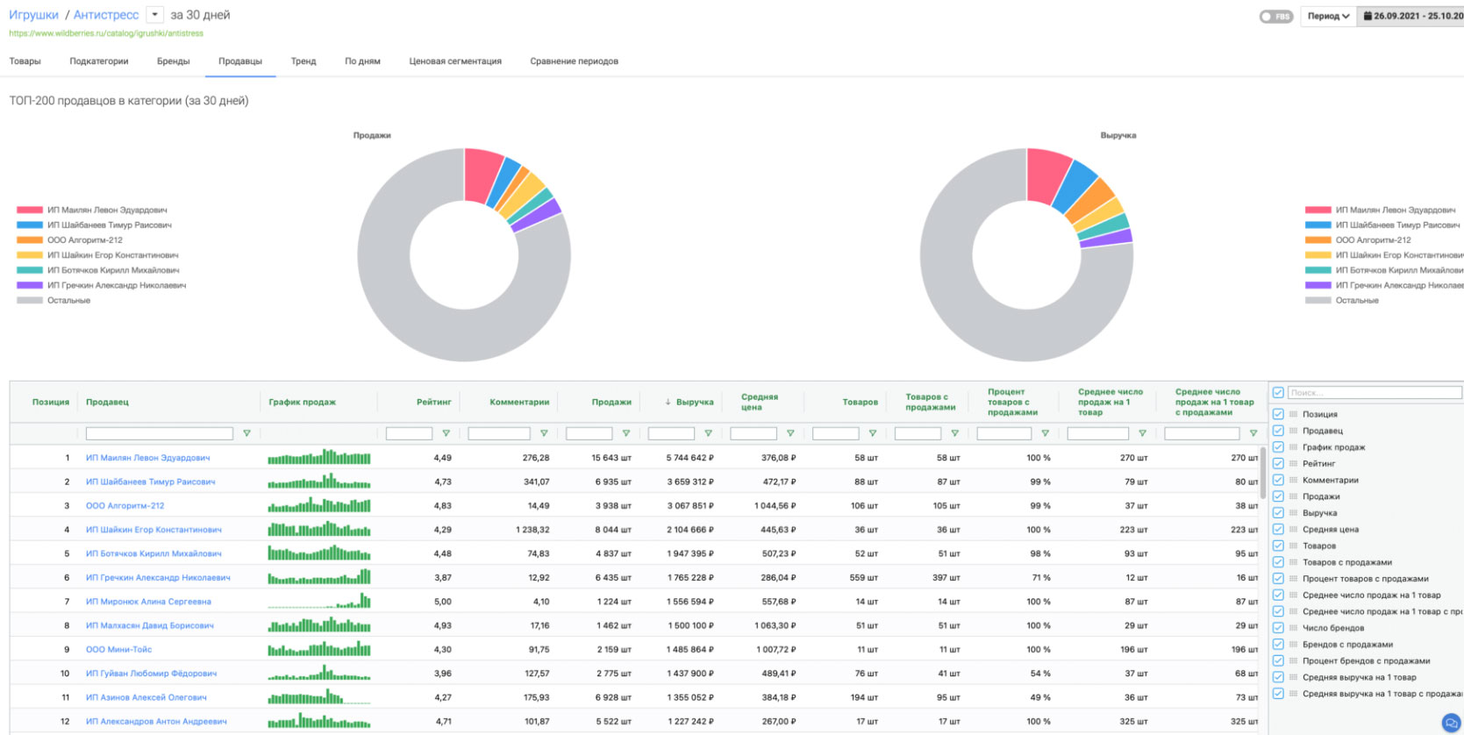Click the filter icon for the Продавец column
The image size is (1464, 735).
pyautogui.click(x=246, y=433)
